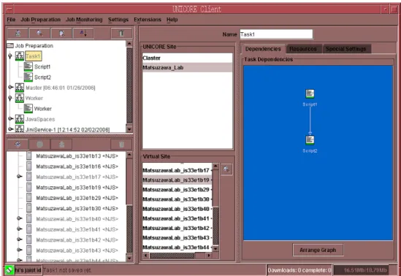Open the Job Preparation menu
The width and height of the screenshot is (401, 276).
click(41, 20)
